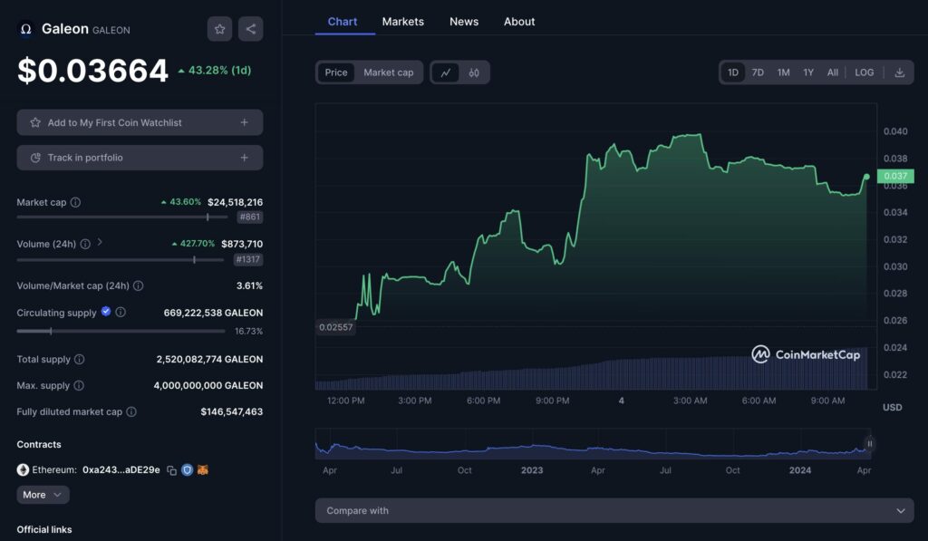Expand More contracts dropdown
The width and height of the screenshot is (928, 541).
[x=43, y=495]
